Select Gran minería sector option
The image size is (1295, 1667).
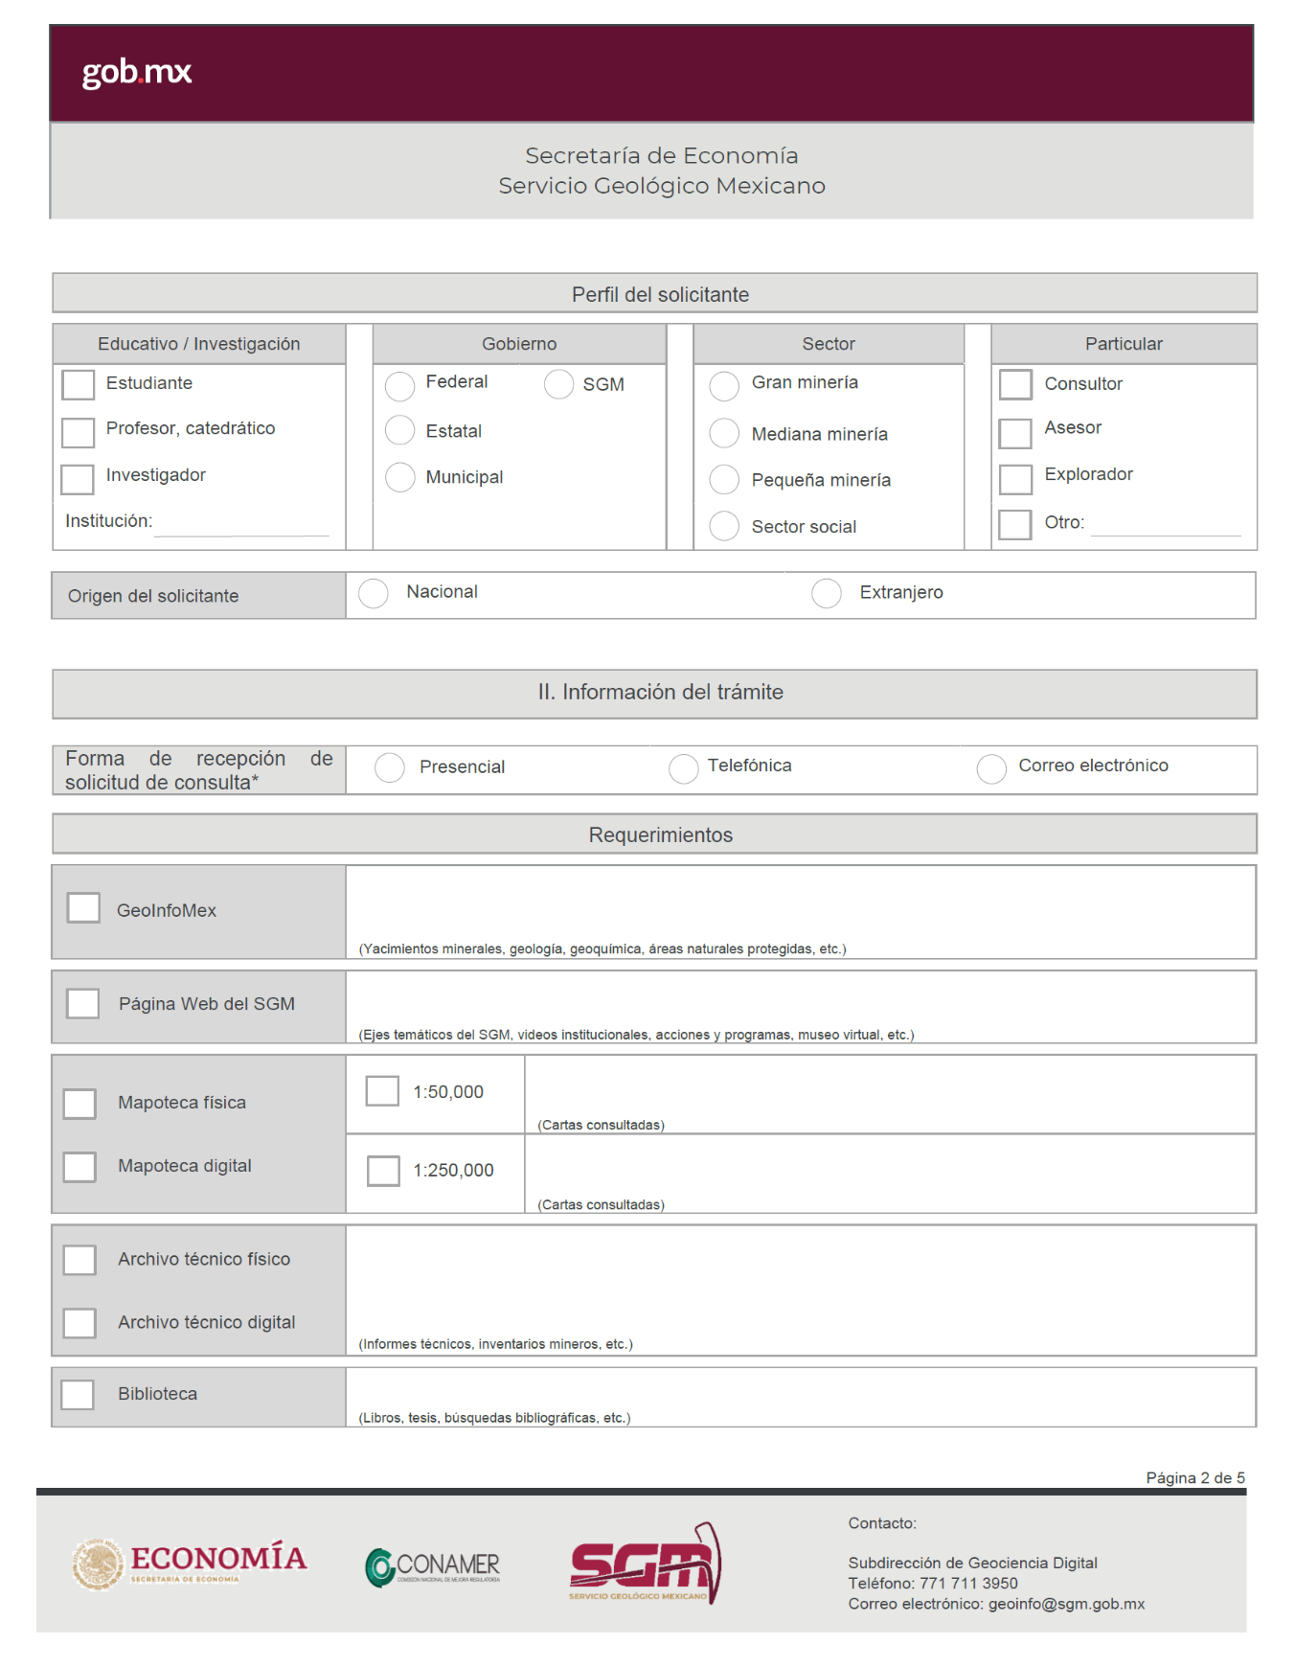(x=724, y=385)
